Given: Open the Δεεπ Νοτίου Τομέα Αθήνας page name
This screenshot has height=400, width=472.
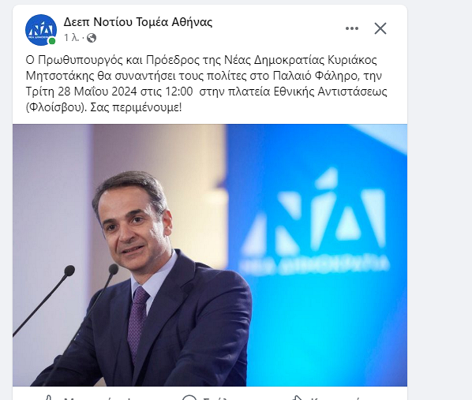Looking at the screenshot, I should click(x=138, y=22).
